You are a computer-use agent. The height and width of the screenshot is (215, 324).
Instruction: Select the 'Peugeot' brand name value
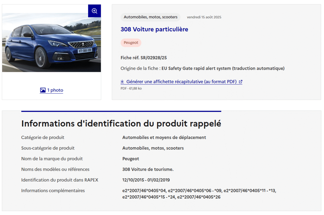pos(131,159)
